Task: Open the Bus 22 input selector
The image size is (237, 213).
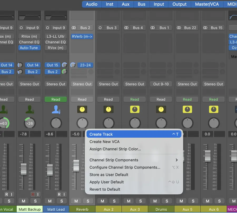Action: coord(190,28)
